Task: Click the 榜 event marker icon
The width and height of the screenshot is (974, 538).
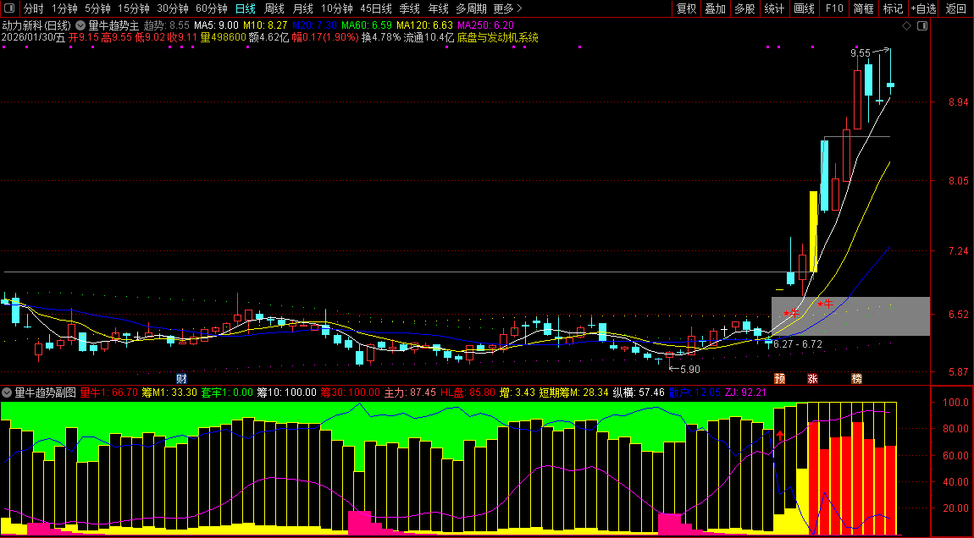Action: pos(857,378)
